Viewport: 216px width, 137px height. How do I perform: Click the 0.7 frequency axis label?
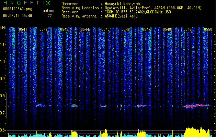pos(3,113)
